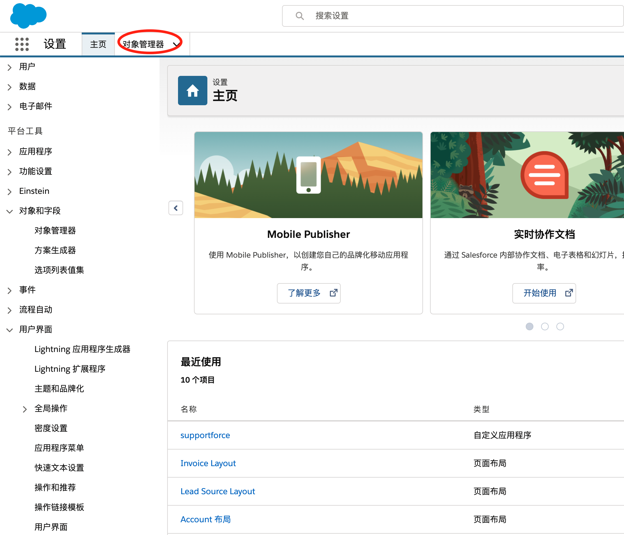Open 快速文本设置 in the sidebar
This screenshot has height=535, width=624.
[x=59, y=467]
